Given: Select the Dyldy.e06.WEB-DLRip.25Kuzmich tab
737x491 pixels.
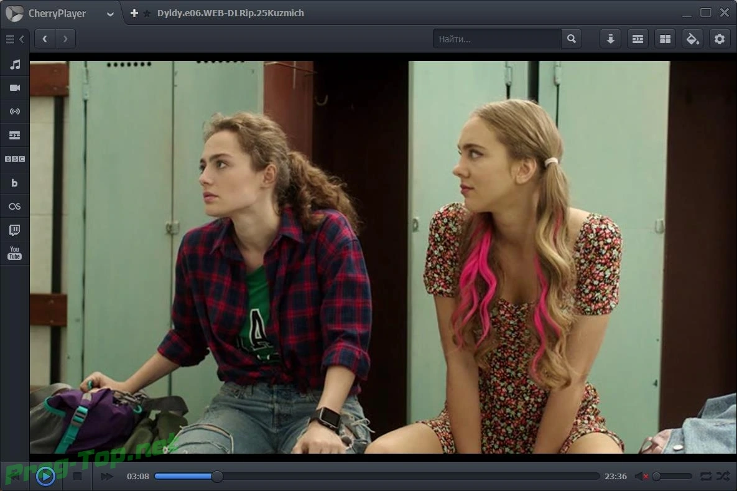Looking at the screenshot, I should (x=230, y=13).
